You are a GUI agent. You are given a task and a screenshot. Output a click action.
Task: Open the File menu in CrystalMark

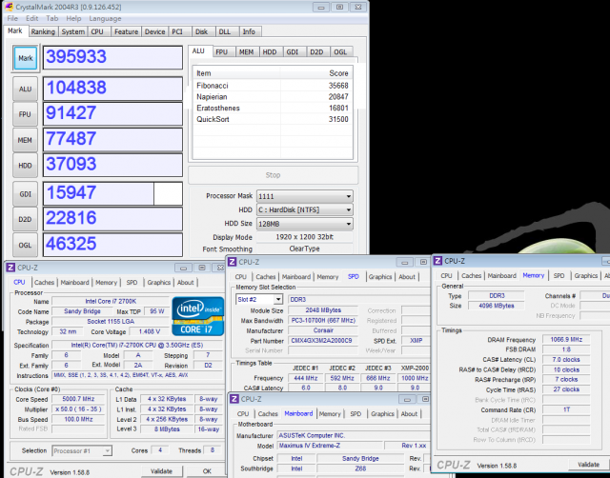click(12, 19)
